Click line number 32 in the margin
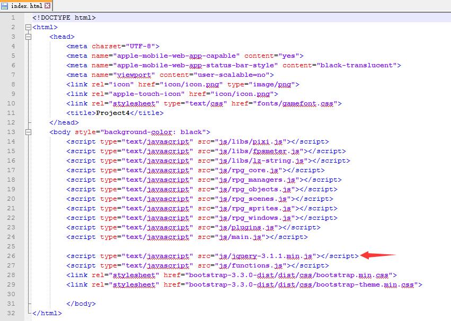The height and width of the screenshot is (321, 451). pyautogui.click(x=11, y=313)
